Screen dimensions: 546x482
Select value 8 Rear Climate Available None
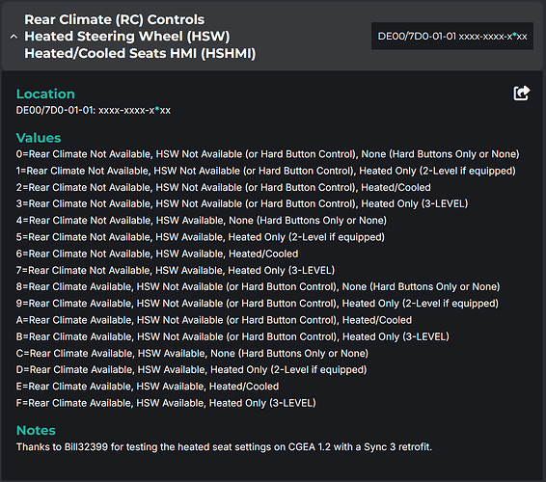tap(258, 286)
